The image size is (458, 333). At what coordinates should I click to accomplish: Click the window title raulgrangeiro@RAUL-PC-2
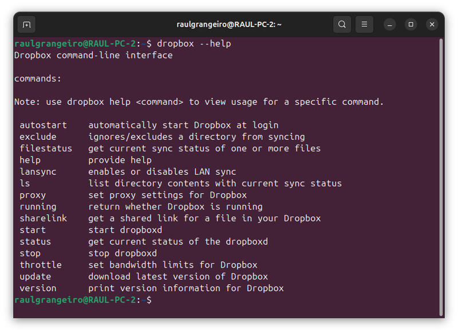[229, 24]
